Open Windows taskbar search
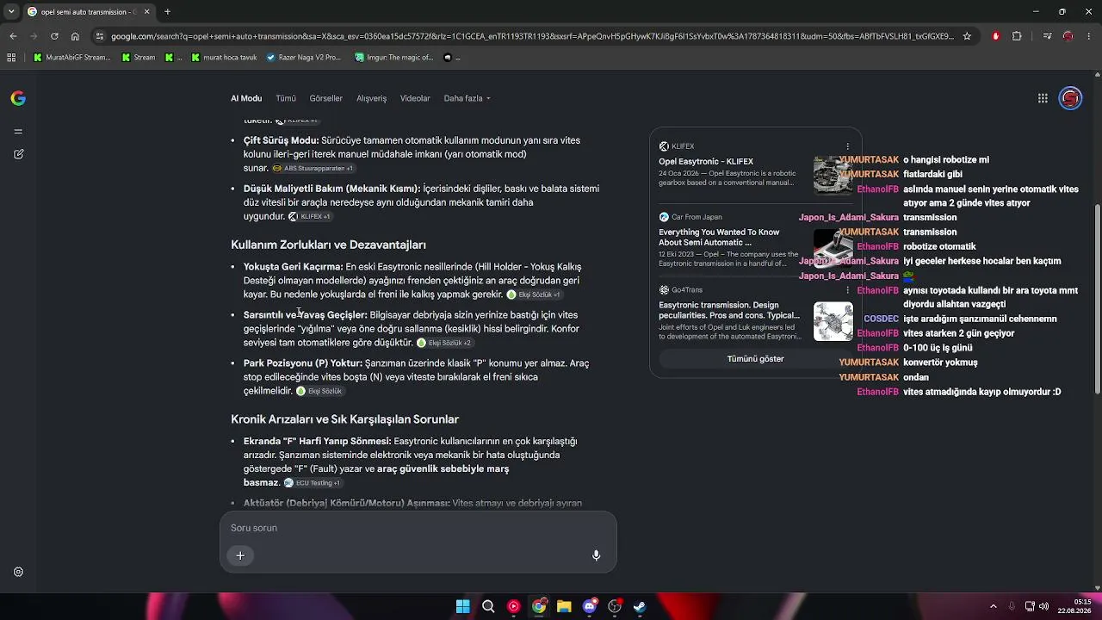The width and height of the screenshot is (1102, 620). [488, 606]
